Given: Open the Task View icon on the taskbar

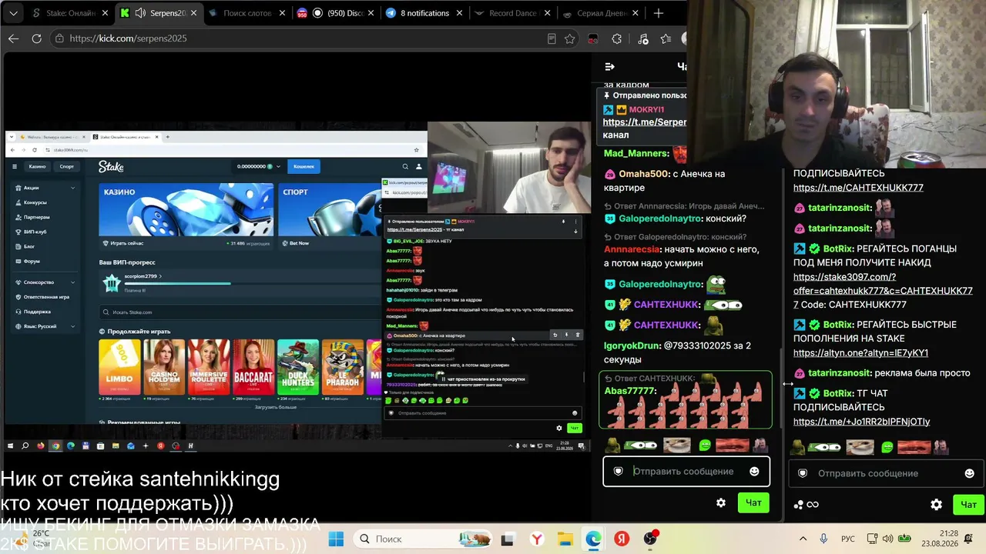Looking at the screenshot, I should click(x=508, y=539).
